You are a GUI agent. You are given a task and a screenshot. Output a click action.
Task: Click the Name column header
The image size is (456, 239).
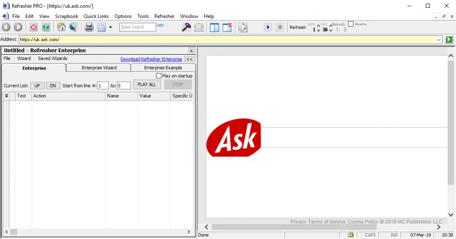(x=121, y=96)
